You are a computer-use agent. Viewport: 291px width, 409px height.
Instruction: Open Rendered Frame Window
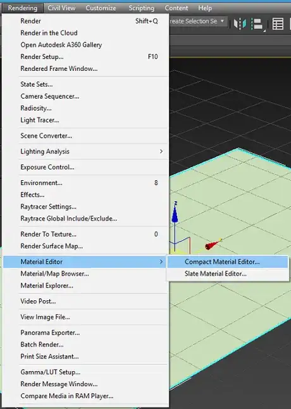(x=85, y=69)
